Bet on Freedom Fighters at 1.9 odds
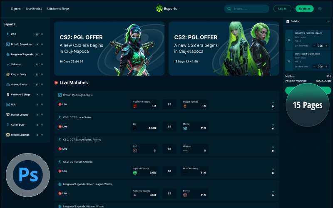 144,104
